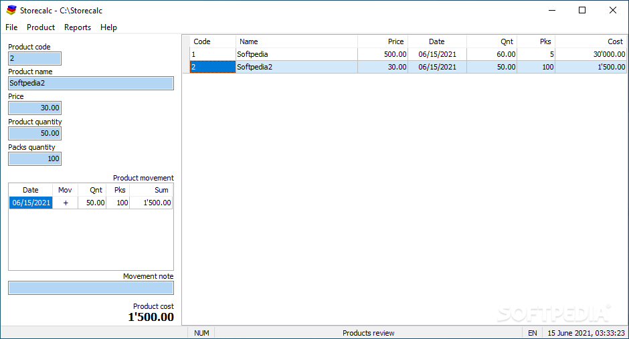Image resolution: width=629 pixels, height=339 pixels.
Task: Maximize the Storecalc window
Action: pos(582,11)
